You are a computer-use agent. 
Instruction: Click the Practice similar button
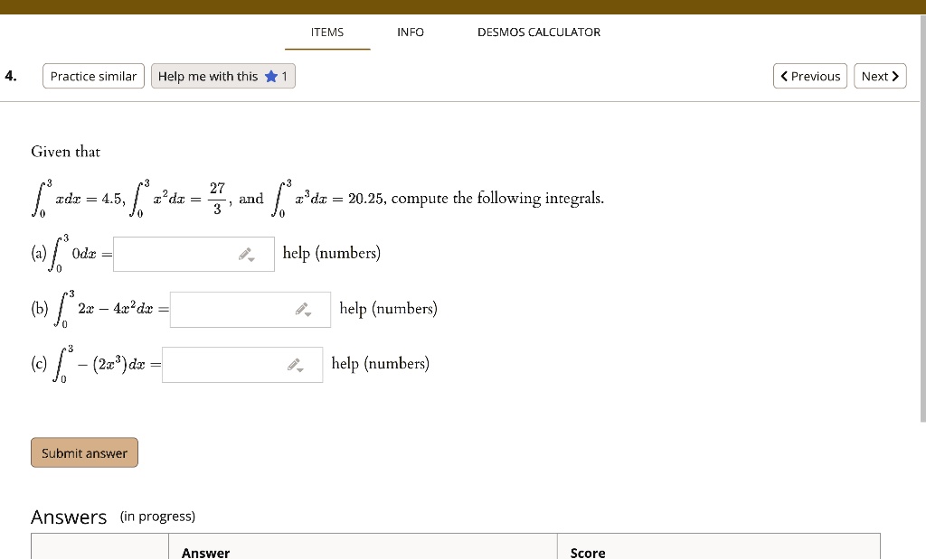[x=93, y=76]
